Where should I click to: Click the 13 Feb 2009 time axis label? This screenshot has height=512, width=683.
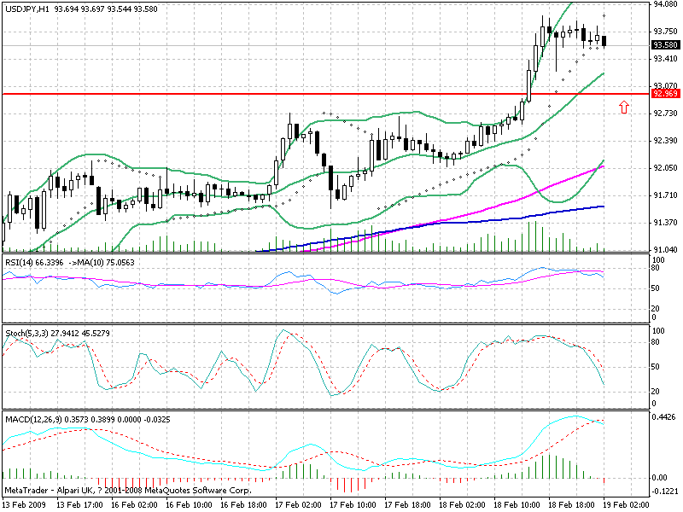tap(25, 504)
